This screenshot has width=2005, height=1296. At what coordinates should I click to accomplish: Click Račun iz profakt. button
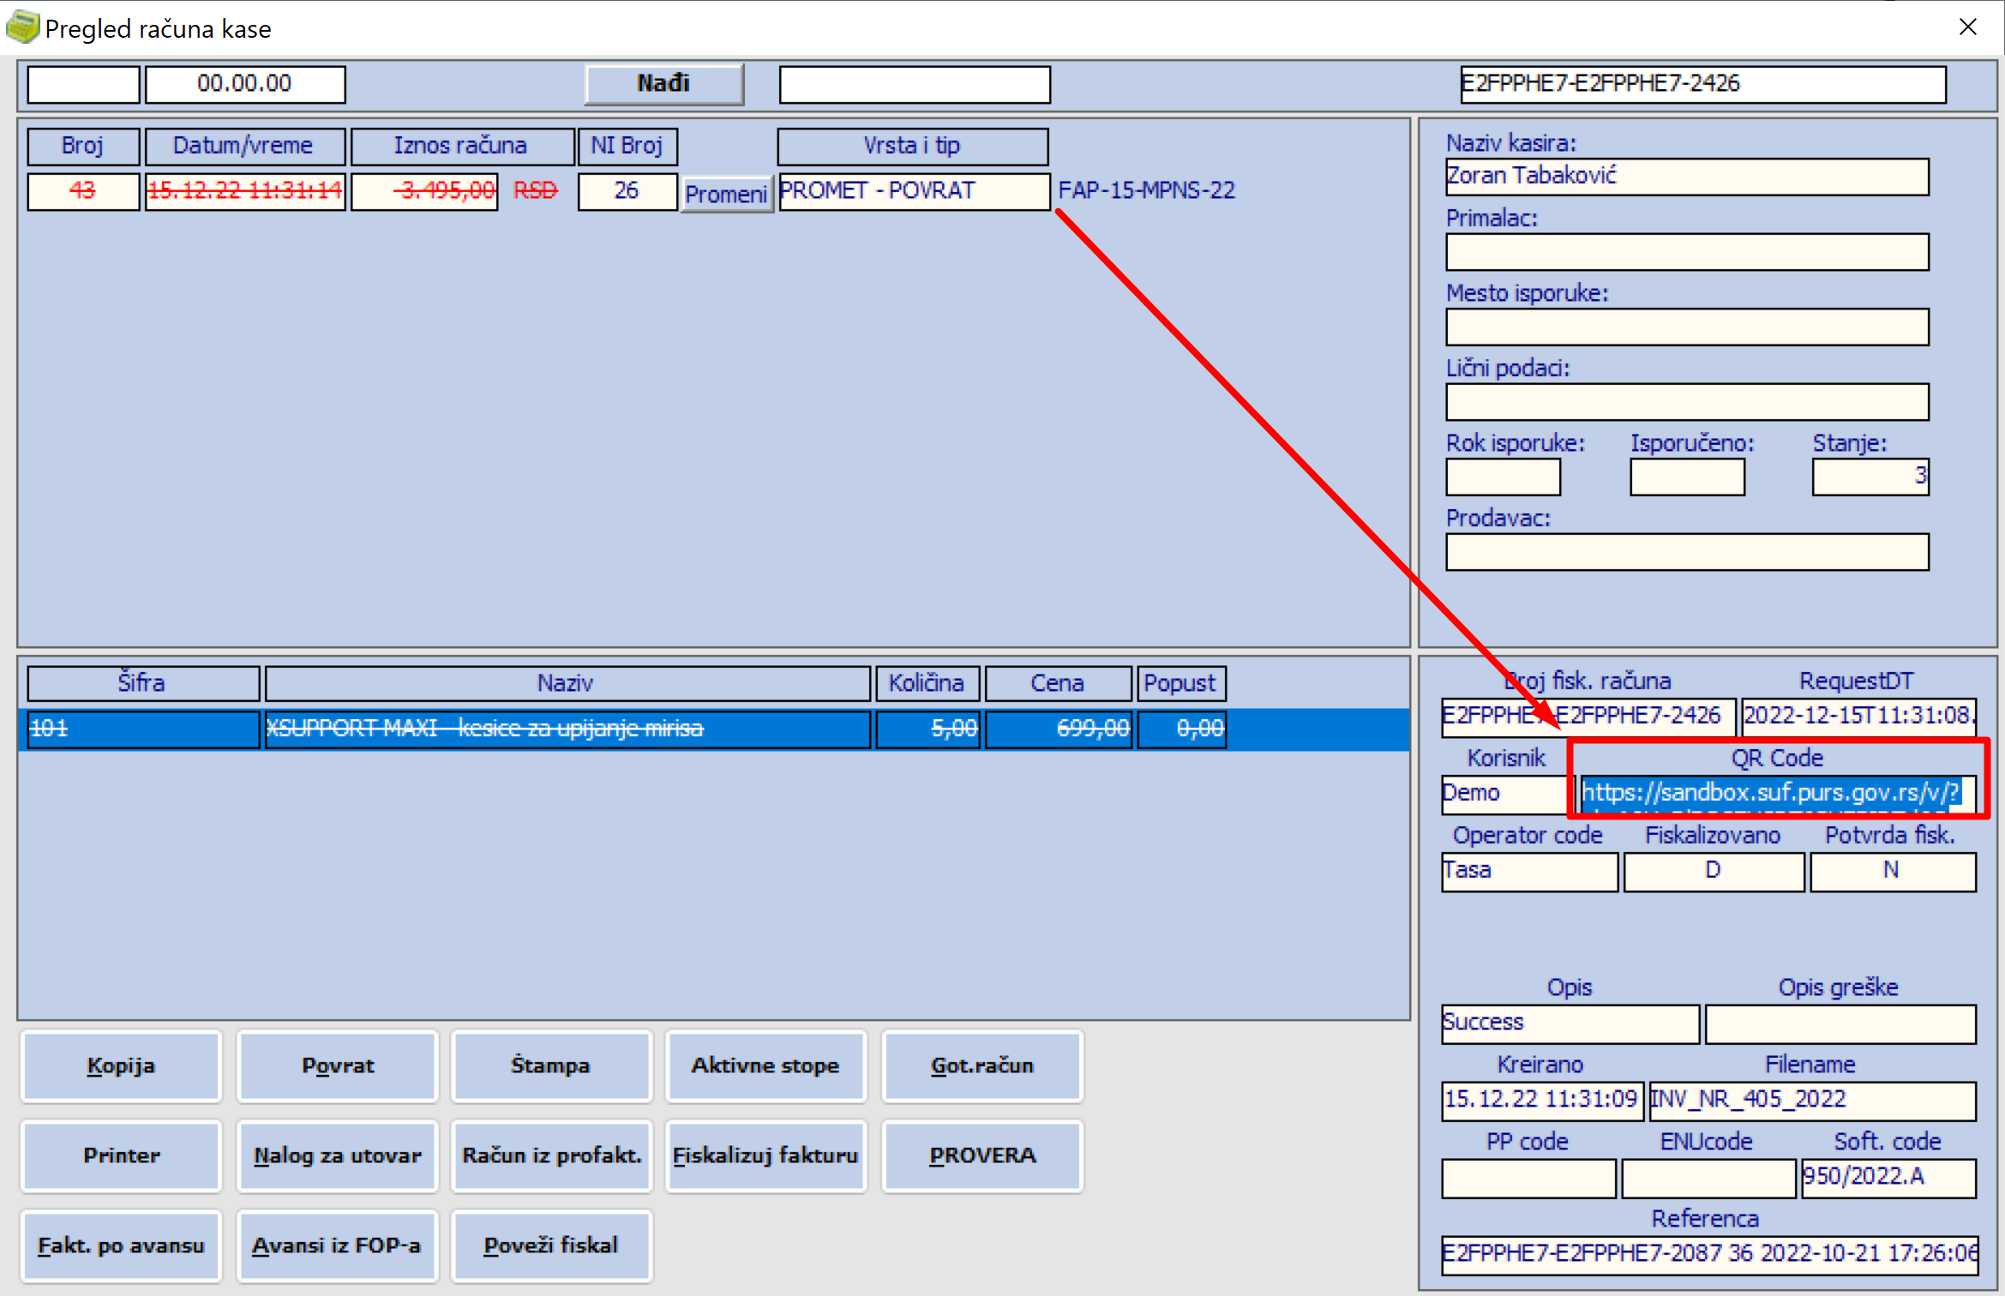coord(551,1155)
